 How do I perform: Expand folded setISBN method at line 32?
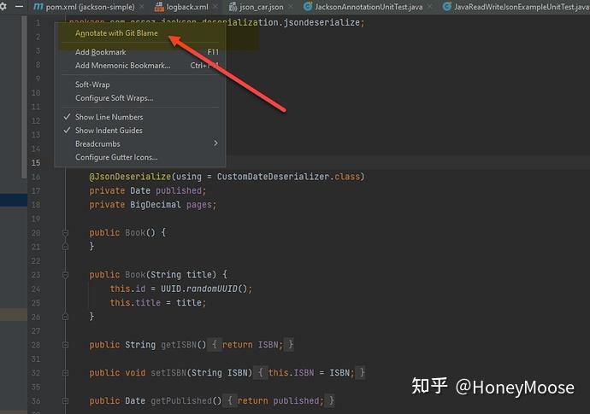[65, 373]
